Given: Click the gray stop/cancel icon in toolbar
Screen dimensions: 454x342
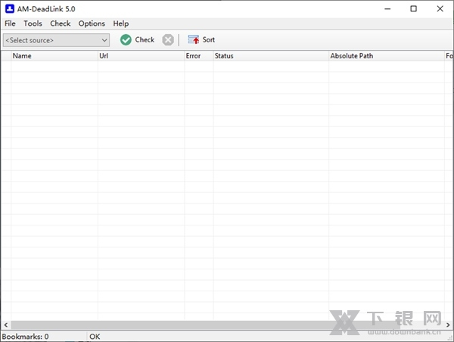Looking at the screenshot, I should pyautogui.click(x=168, y=40).
